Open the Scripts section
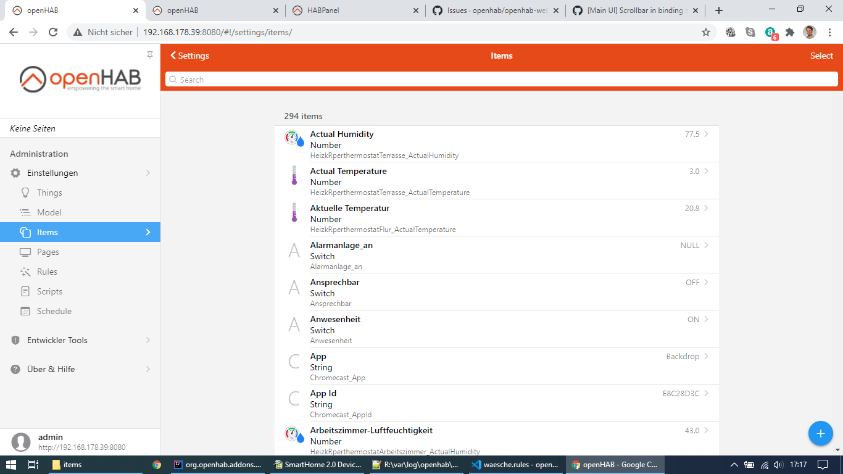843x474 pixels. point(49,291)
